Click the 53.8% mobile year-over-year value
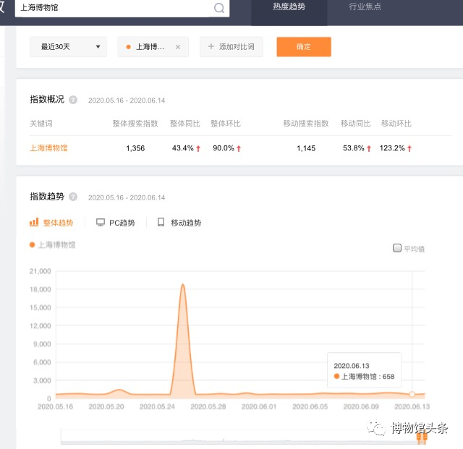This screenshot has height=449, width=463. coord(354,148)
